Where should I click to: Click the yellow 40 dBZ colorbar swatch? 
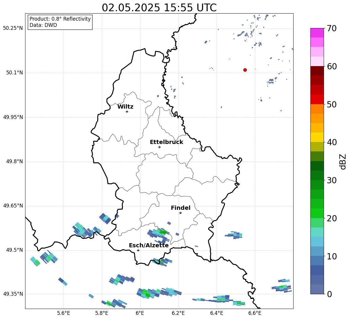(317, 137)
